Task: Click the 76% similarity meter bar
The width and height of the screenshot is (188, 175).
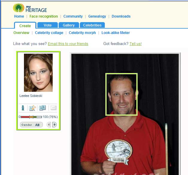Action: pos(31,117)
